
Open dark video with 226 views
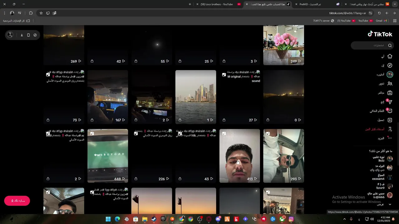[x=152, y=156]
